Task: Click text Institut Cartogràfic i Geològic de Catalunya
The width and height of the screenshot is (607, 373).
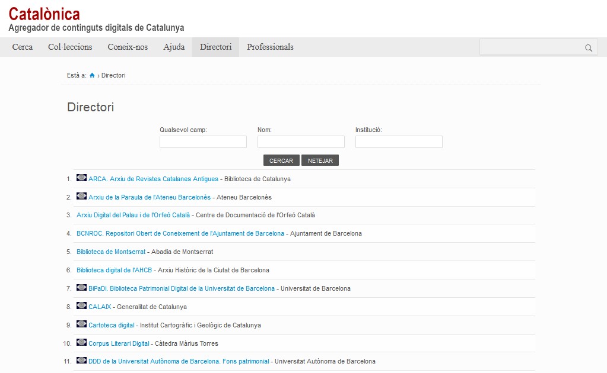Action: 201,325
